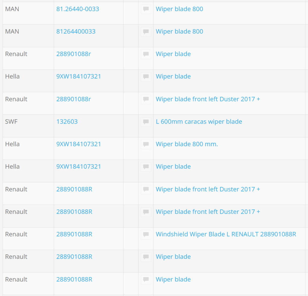The image size is (308, 296).
Task: Open 'Wiper blade 800 mm.' description link
Action: pos(187,144)
